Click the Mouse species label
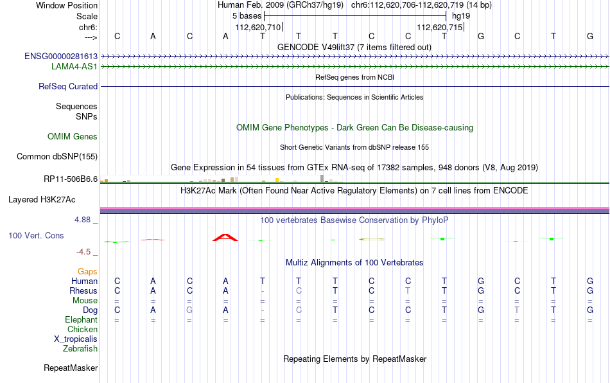Screen dimensions: 610x383 coord(85,301)
